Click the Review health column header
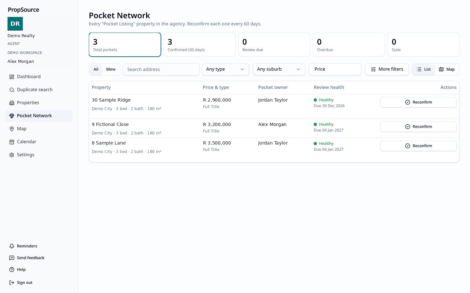This screenshot has width=470, height=293. pos(329,87)
